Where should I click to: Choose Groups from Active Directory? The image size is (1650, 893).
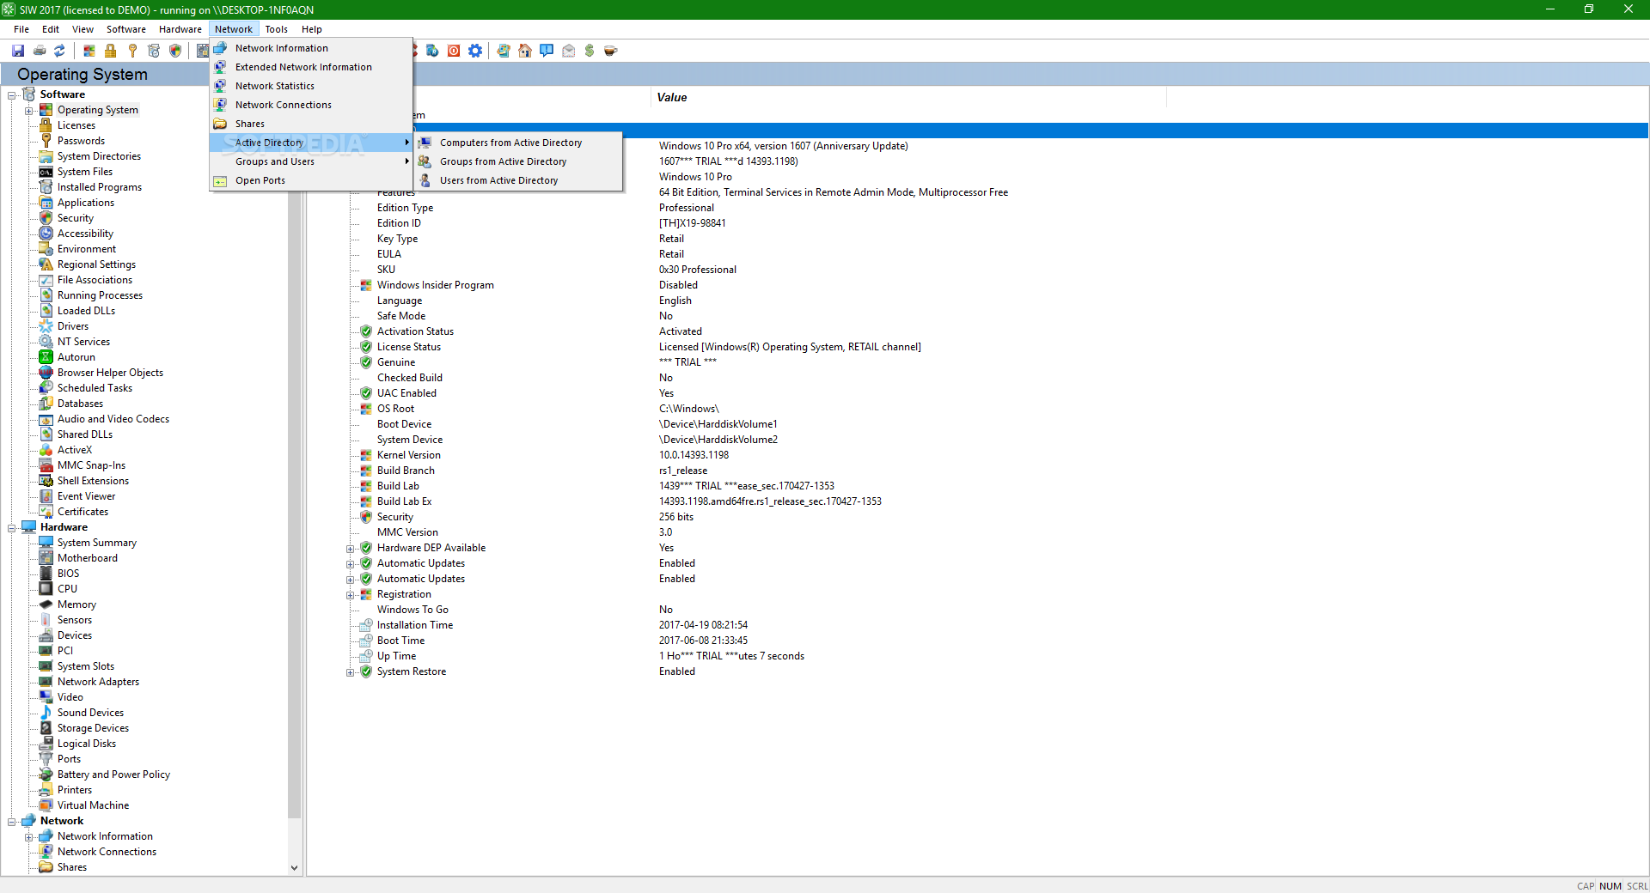519,161
